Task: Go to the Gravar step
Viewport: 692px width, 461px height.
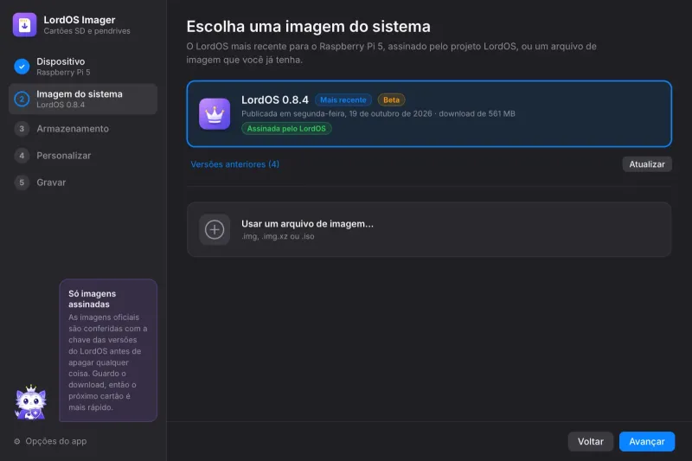Action: coord(83,182)
